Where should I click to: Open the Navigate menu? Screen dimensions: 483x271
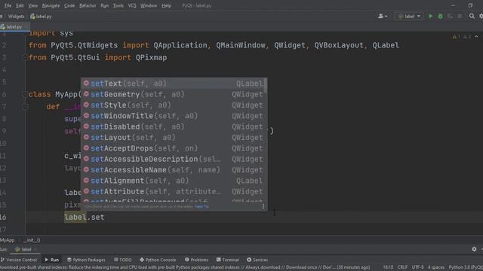click(51, 5)
